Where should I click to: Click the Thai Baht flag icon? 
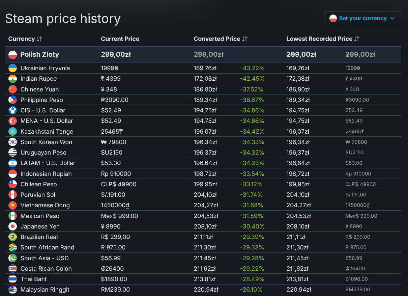[12, 279]
